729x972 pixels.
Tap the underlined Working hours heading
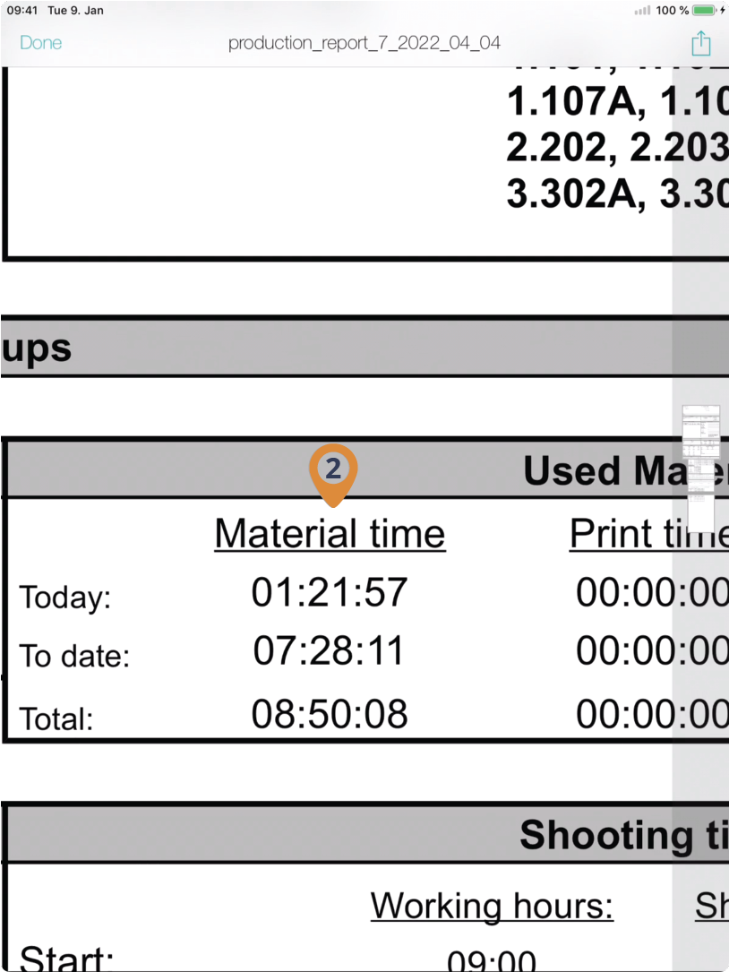tap(492, 906)
